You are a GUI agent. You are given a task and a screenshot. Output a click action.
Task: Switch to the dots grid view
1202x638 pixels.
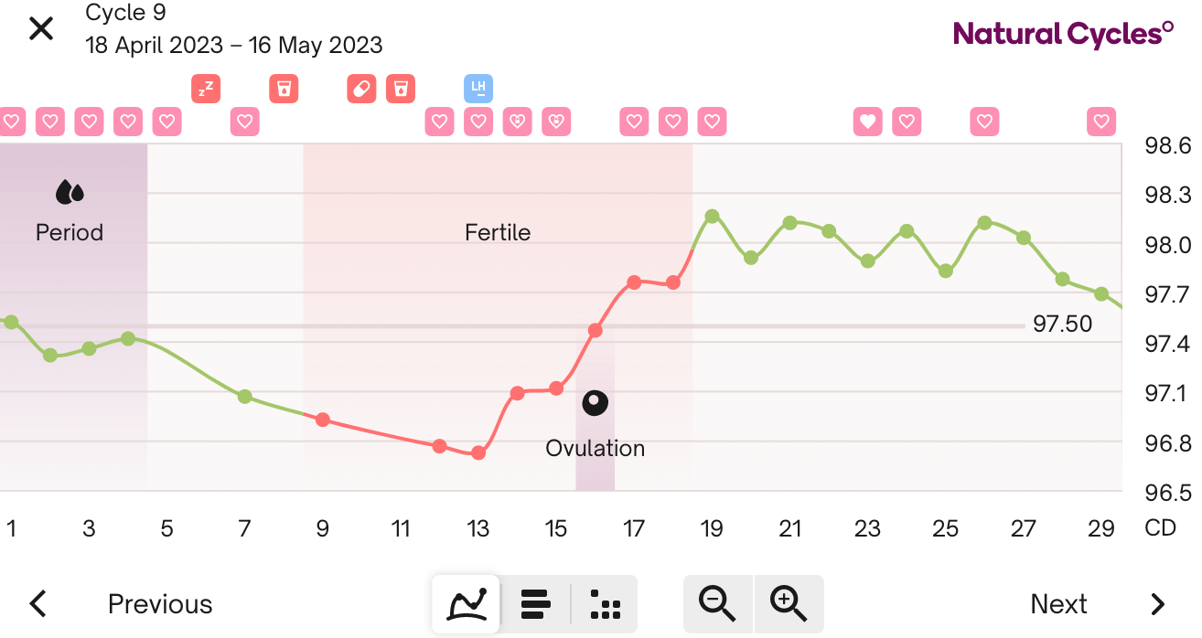605,604
